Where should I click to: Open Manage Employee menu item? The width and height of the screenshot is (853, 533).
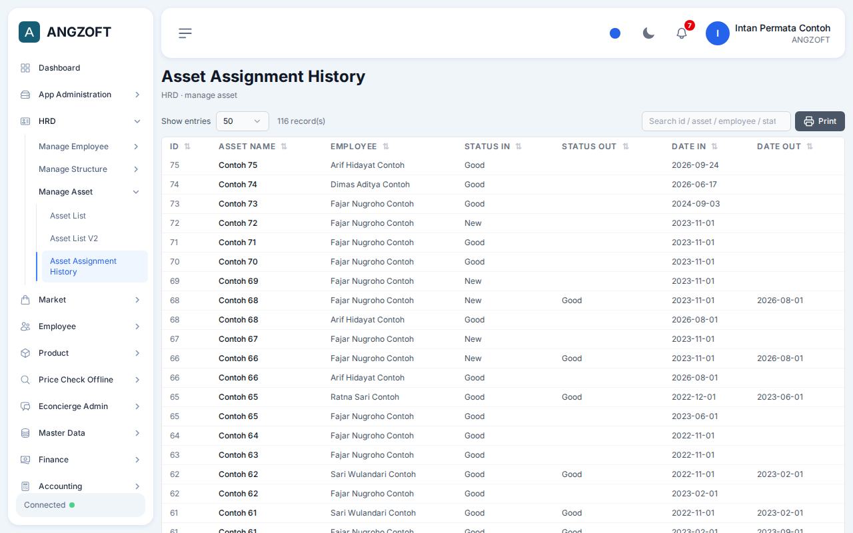coord(89,147)
